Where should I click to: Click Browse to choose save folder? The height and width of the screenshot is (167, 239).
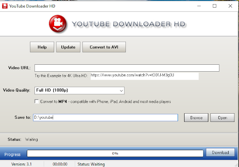pos(196,118)
